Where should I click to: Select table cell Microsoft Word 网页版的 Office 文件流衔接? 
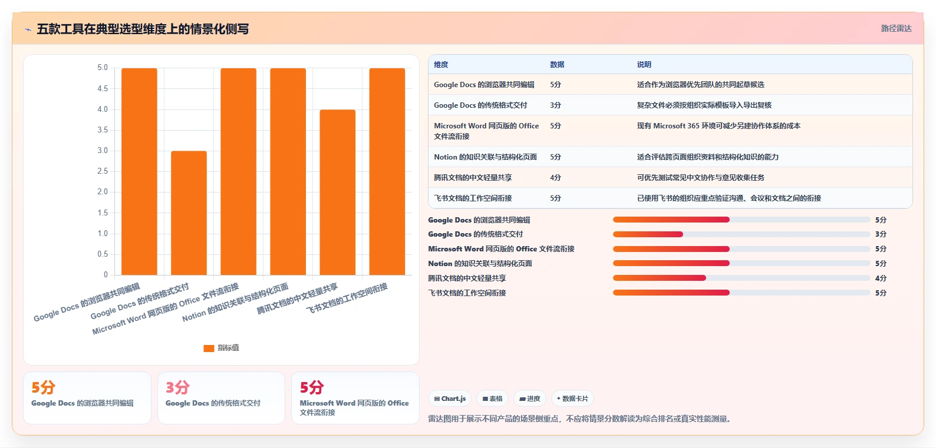click(486, 131)
